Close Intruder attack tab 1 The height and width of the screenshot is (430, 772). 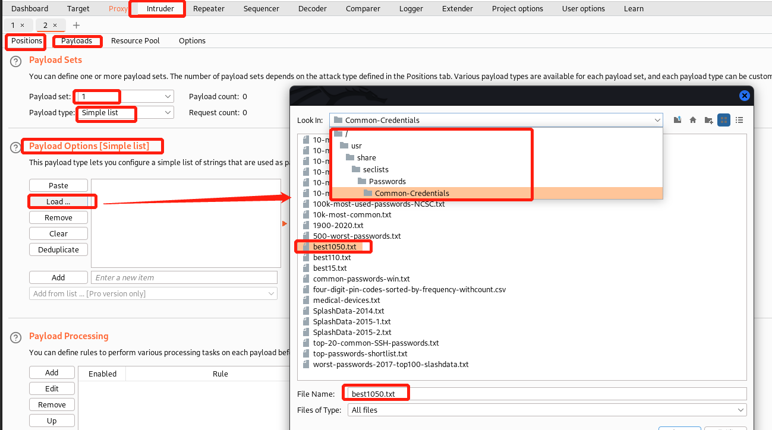23,25
